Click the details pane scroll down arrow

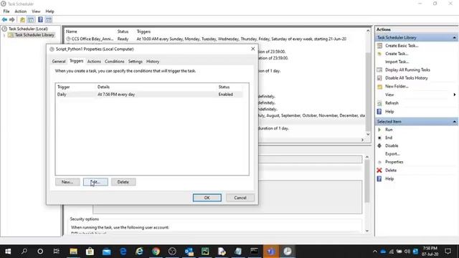[x=367, y=231]
